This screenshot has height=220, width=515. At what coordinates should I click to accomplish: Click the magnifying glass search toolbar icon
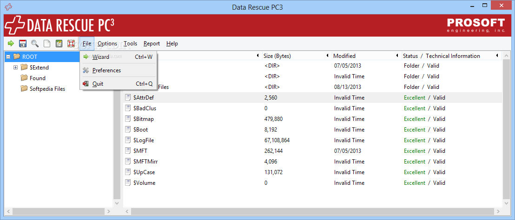click(34, 43)
